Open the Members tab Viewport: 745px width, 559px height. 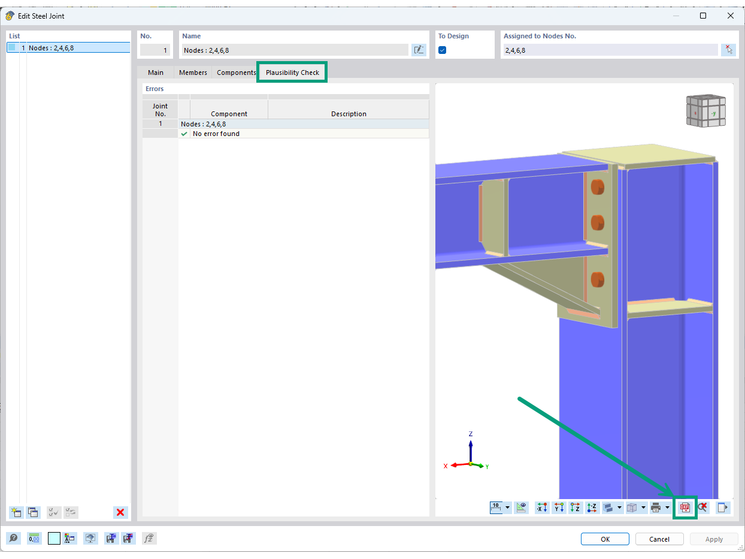point(193,72)
